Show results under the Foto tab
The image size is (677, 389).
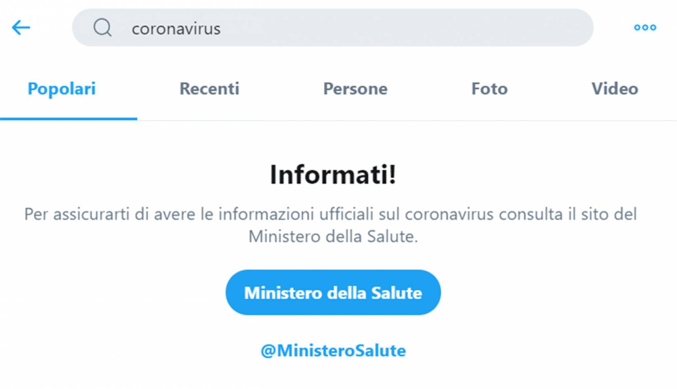click(x=490, y=89)
